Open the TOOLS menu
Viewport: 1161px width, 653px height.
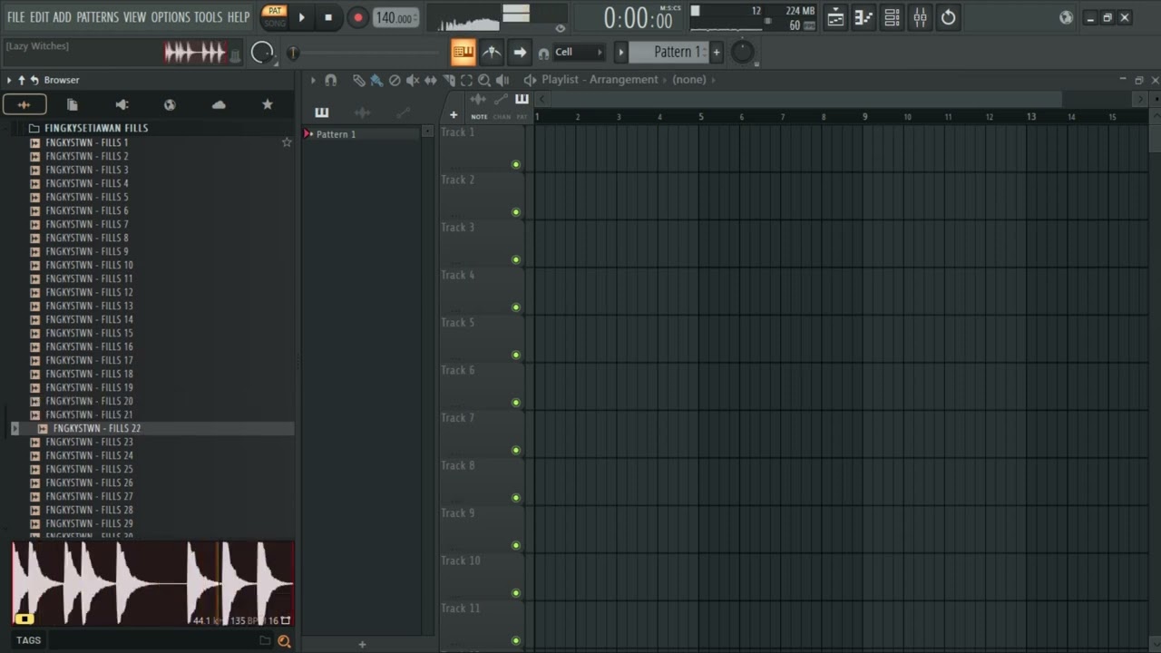(208, 17)
